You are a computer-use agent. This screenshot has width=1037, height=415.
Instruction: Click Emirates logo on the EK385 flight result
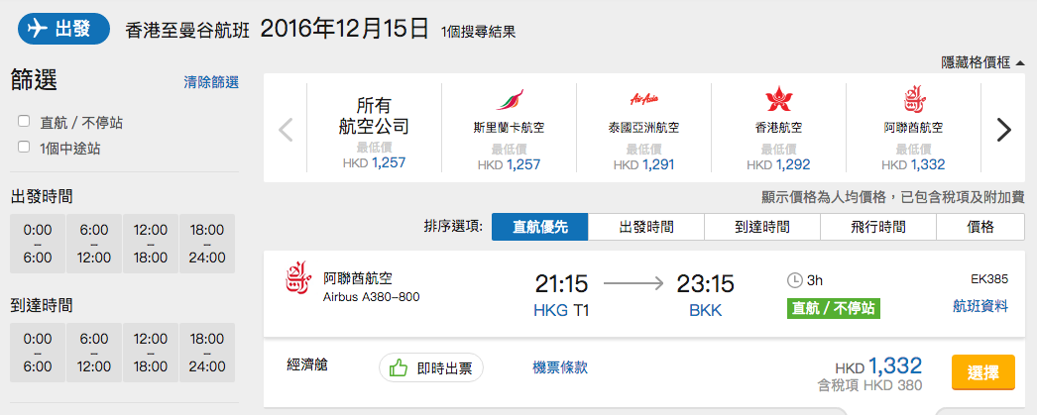tap(296, 279)
